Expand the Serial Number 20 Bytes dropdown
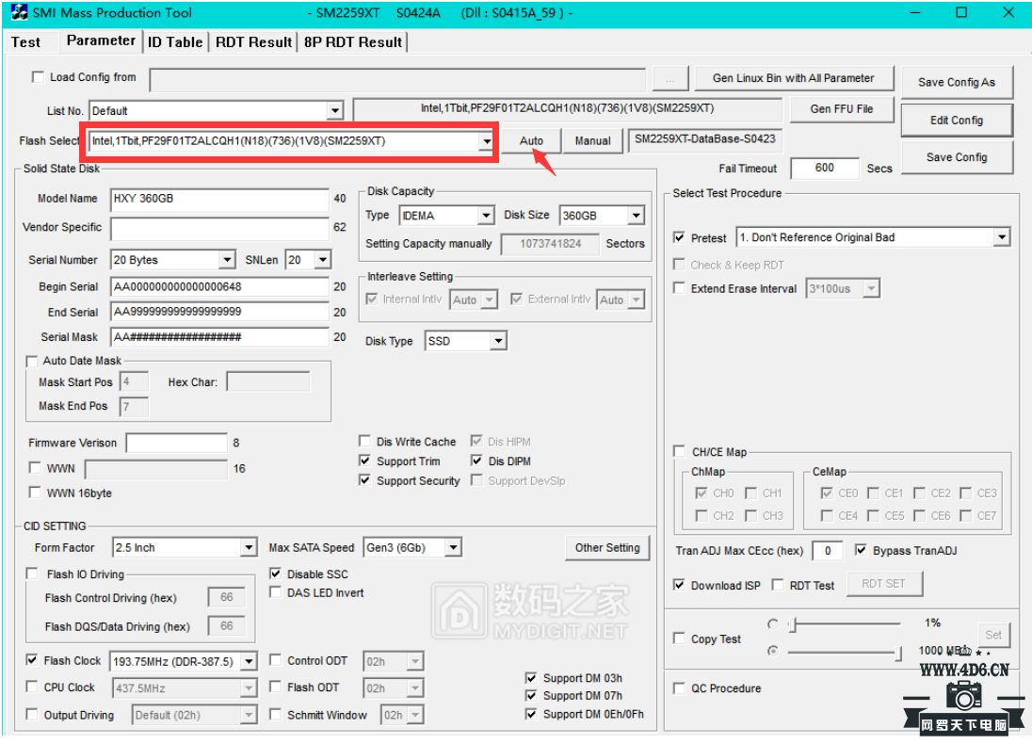This screenshot has width=1032, height=744. pos(227,260)
